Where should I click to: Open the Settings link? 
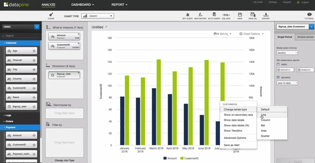273,2
